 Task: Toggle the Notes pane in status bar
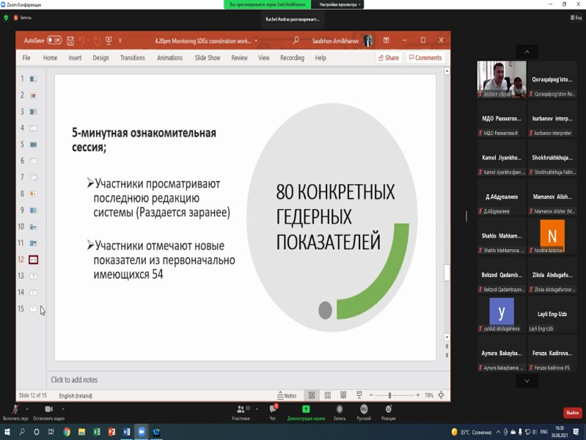(x=287, y=395)
